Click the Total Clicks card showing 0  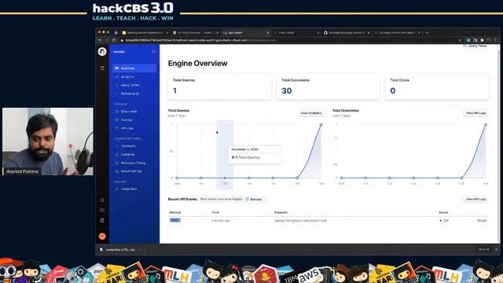(x=437, y=87)
